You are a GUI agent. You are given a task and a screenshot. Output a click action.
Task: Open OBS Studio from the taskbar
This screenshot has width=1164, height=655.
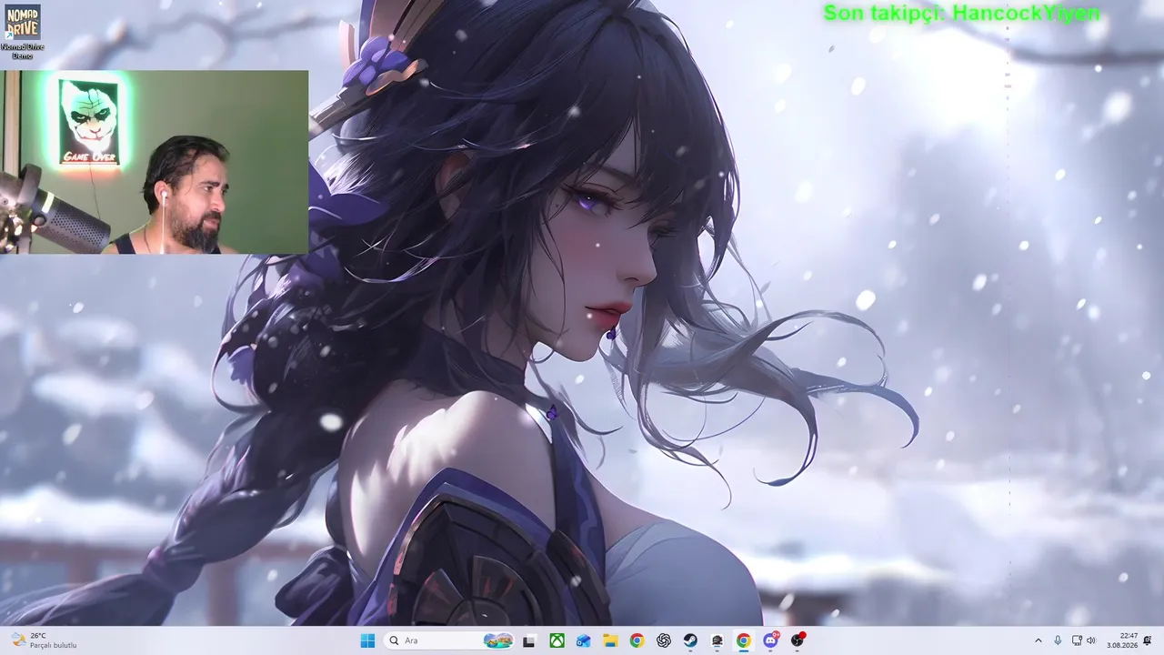[x=798, y=640]
